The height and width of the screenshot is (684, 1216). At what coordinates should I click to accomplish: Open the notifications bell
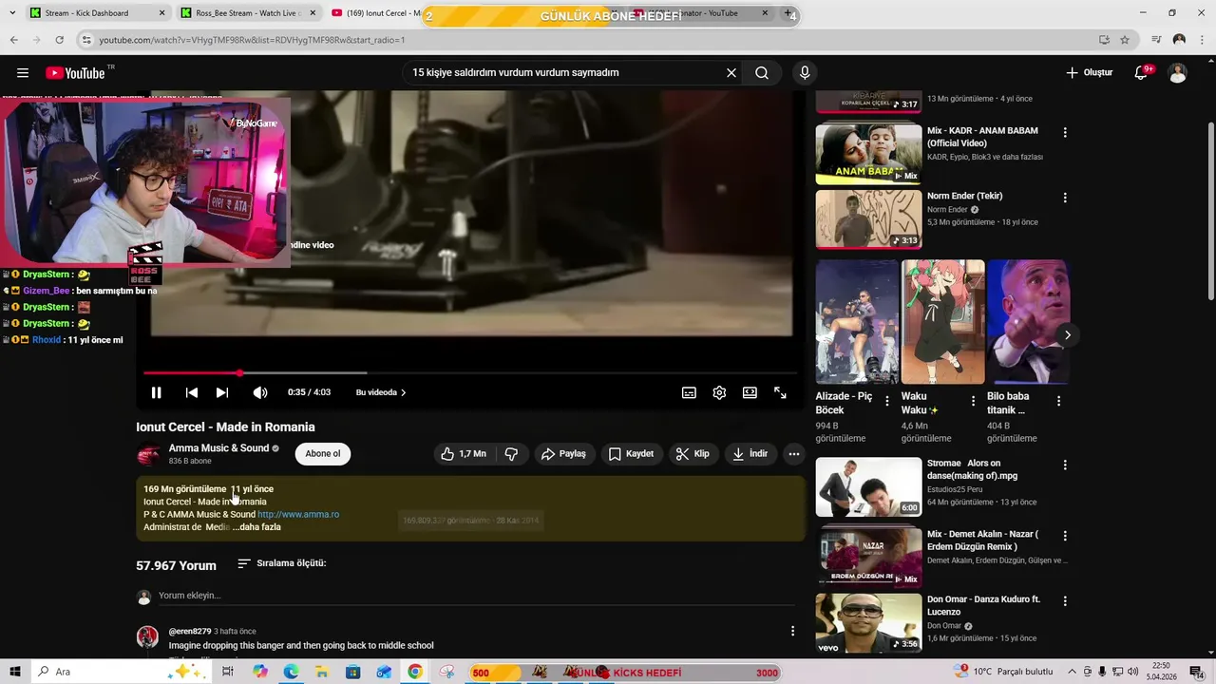[1142, 73]
